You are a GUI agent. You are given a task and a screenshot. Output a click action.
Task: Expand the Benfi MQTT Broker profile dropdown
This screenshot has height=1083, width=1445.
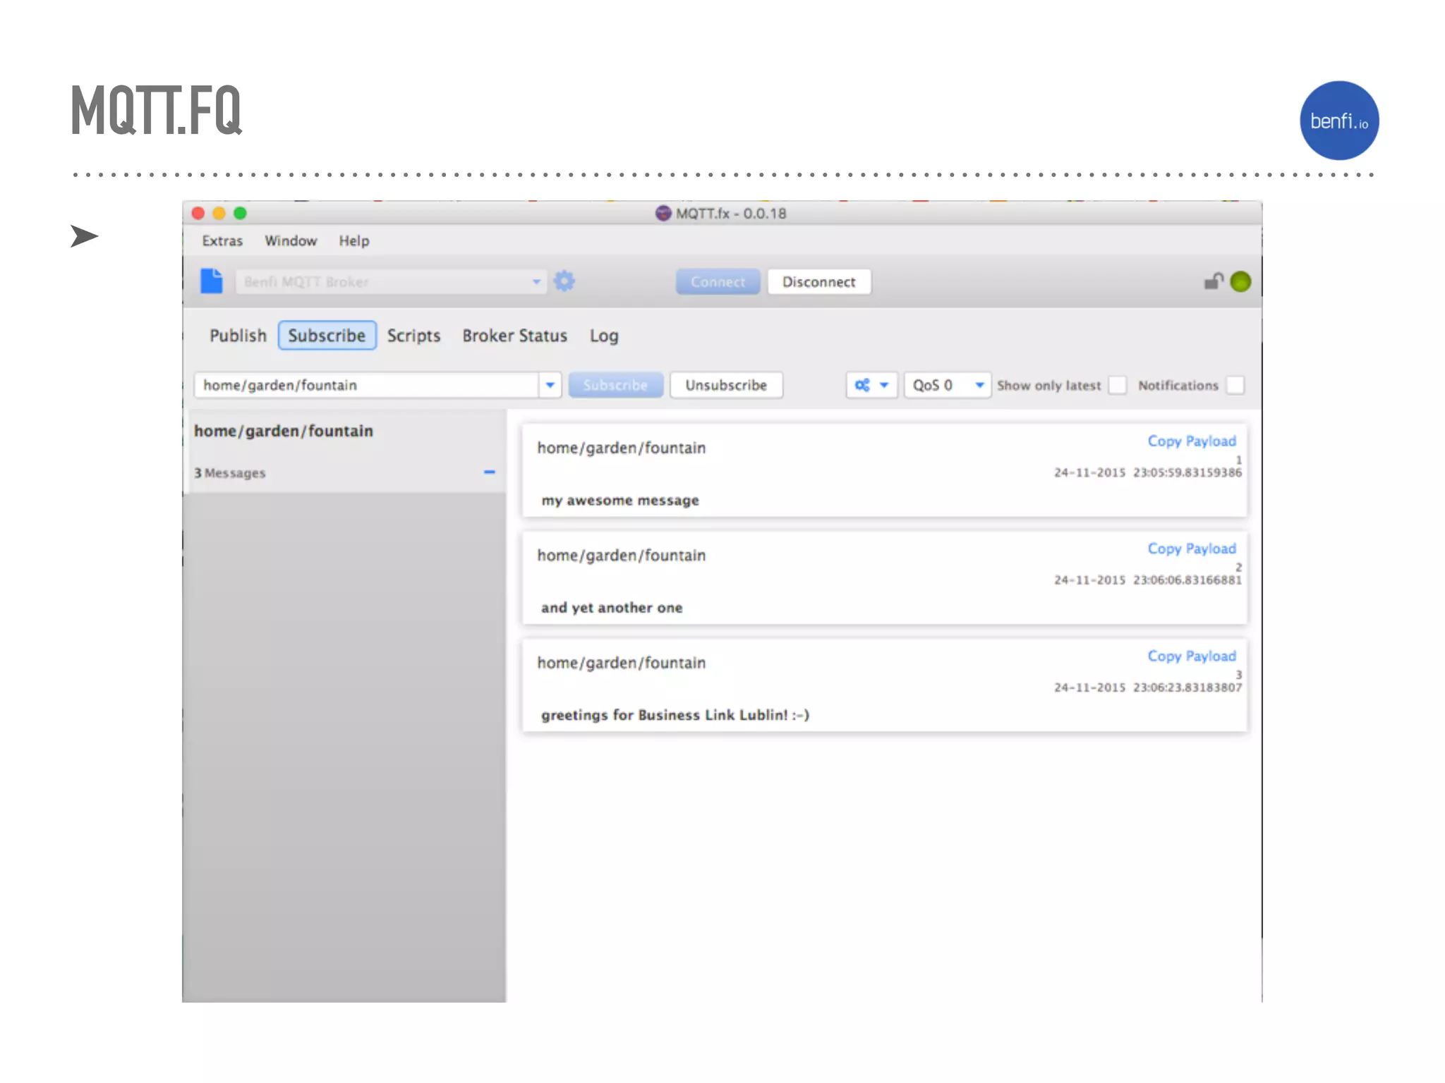536,281
